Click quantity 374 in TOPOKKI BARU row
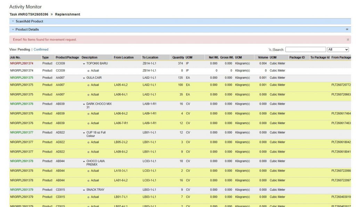This screenshot has width=356, height=207. point(180,63)
